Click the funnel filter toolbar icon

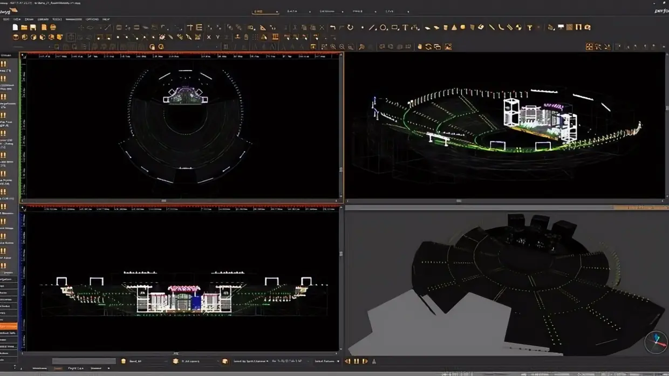tap(529, 27)
